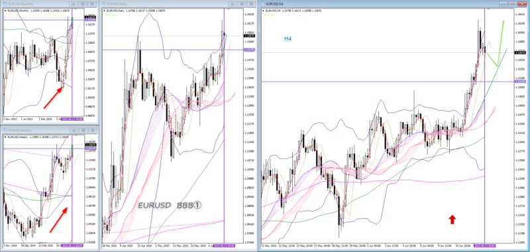Click the black current price tag on H4 axis
The height and width of the screenshot is (252, 530).
point(519,52)
